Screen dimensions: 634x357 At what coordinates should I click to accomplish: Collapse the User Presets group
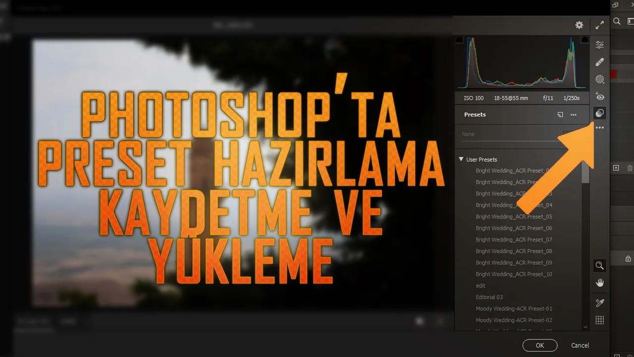(461, 159)
